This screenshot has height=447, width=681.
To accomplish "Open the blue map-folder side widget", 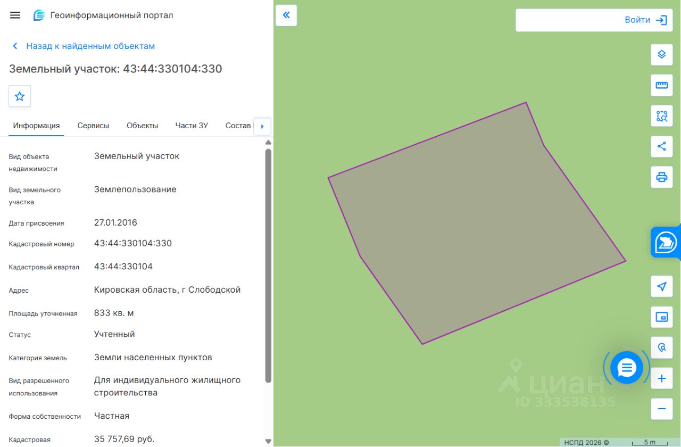I will point(666,243).
